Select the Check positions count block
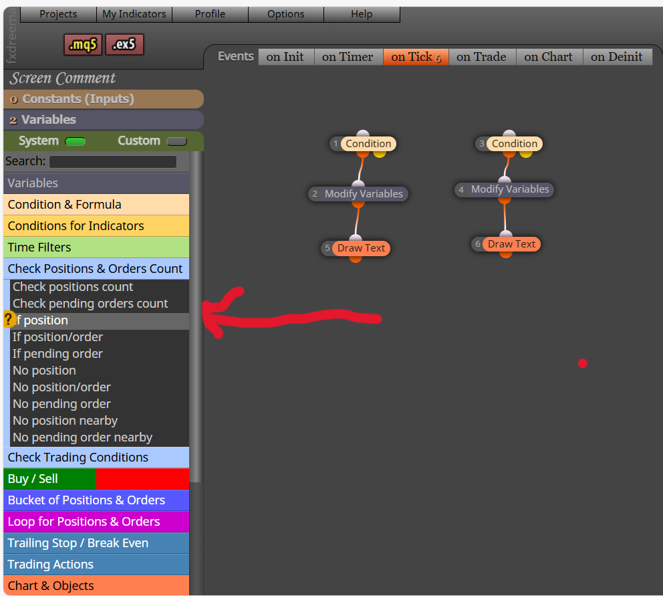Viewport: 663px width, 596px height. click(x=100, y=287)
